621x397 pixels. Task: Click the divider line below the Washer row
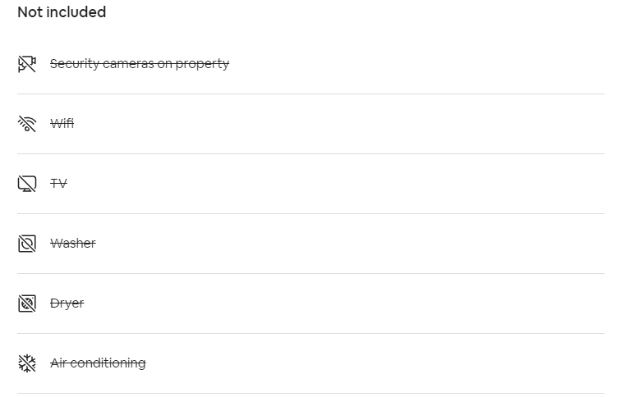point(310,273)
